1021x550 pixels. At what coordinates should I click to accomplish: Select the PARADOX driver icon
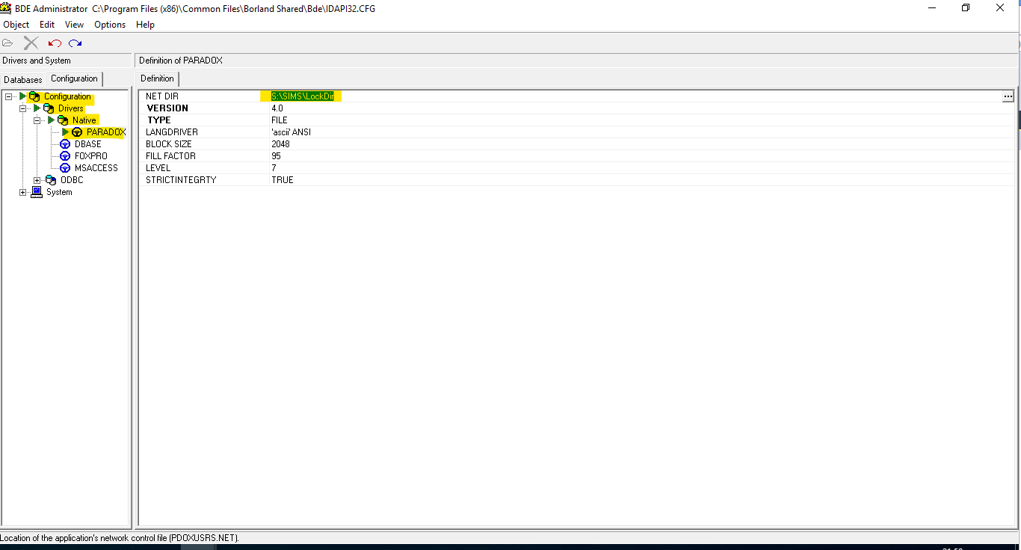77,132
